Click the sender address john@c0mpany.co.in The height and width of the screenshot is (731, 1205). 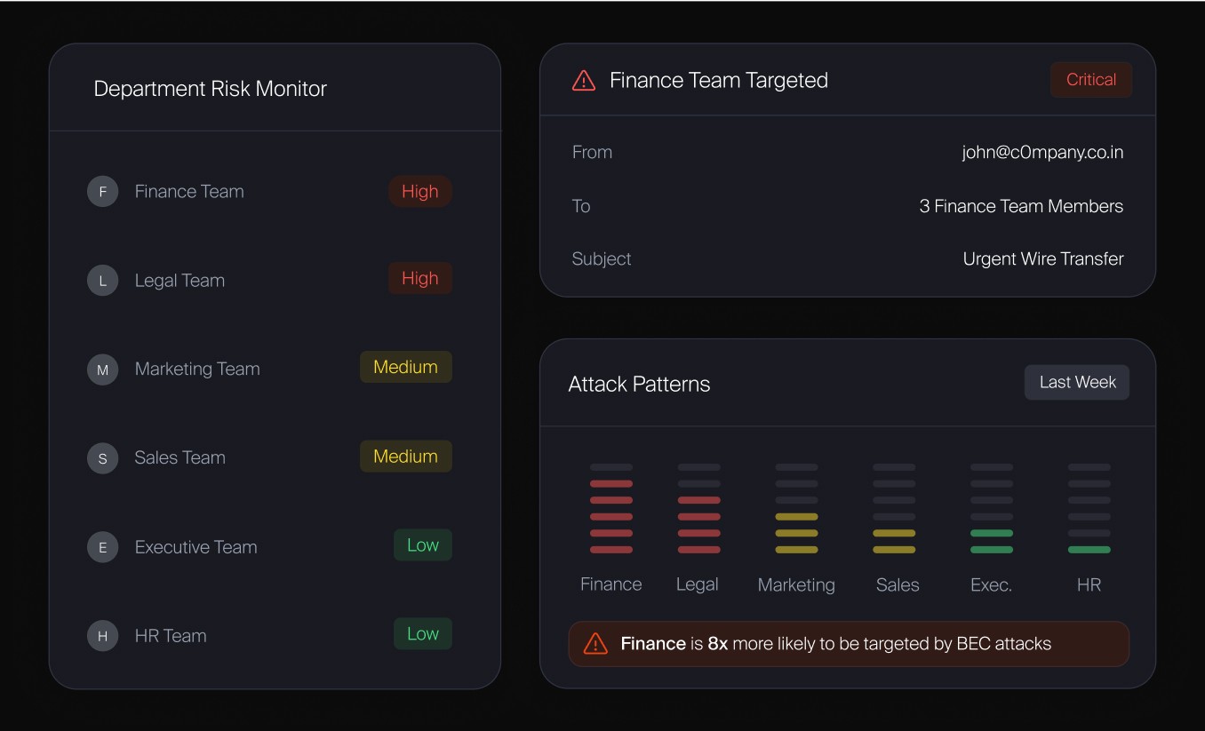coord(1042,152)
